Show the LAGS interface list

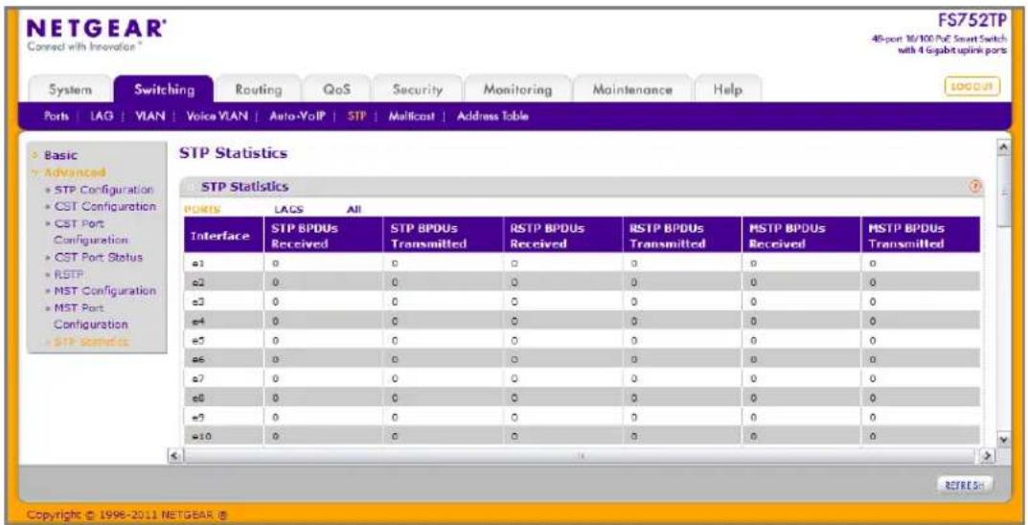click(x=286, y=210)
